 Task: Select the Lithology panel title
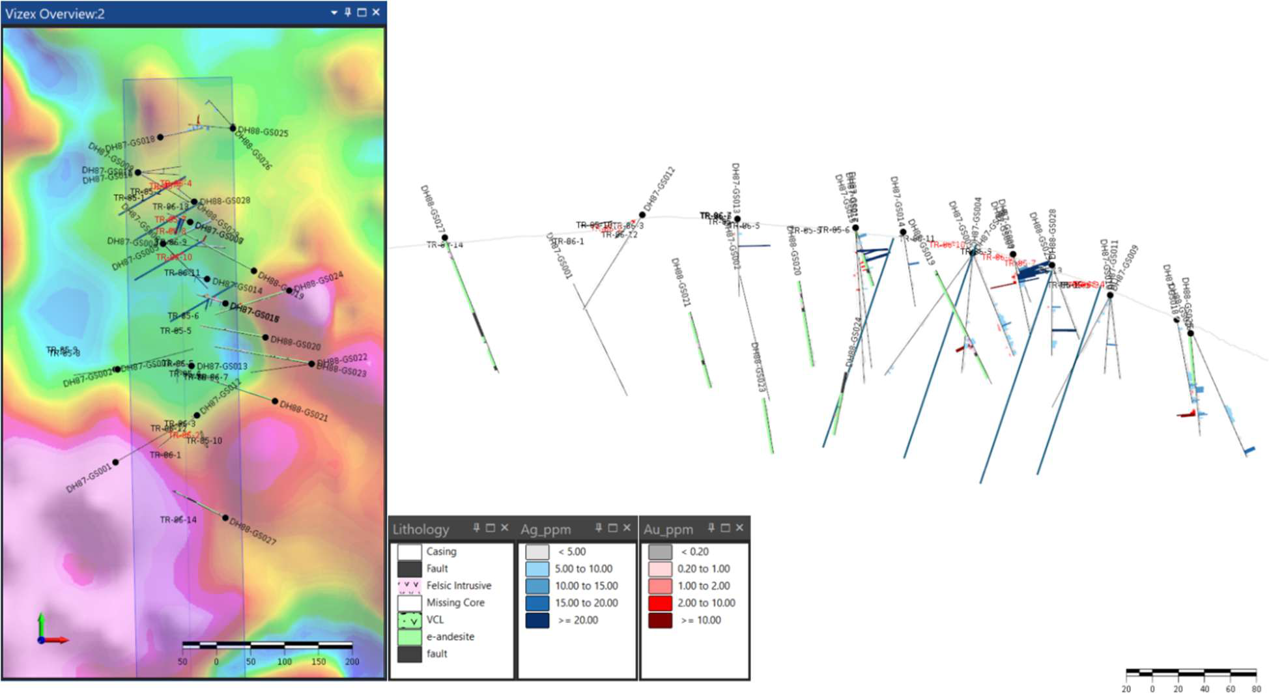pyautogui.click(x=420, y=530)
